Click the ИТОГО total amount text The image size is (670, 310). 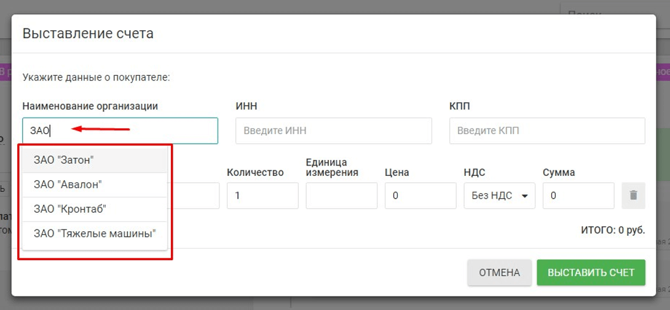(612, 230)
